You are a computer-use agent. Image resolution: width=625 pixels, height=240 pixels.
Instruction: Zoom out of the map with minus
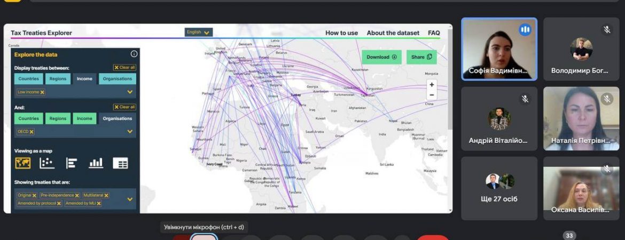(432, 95)
